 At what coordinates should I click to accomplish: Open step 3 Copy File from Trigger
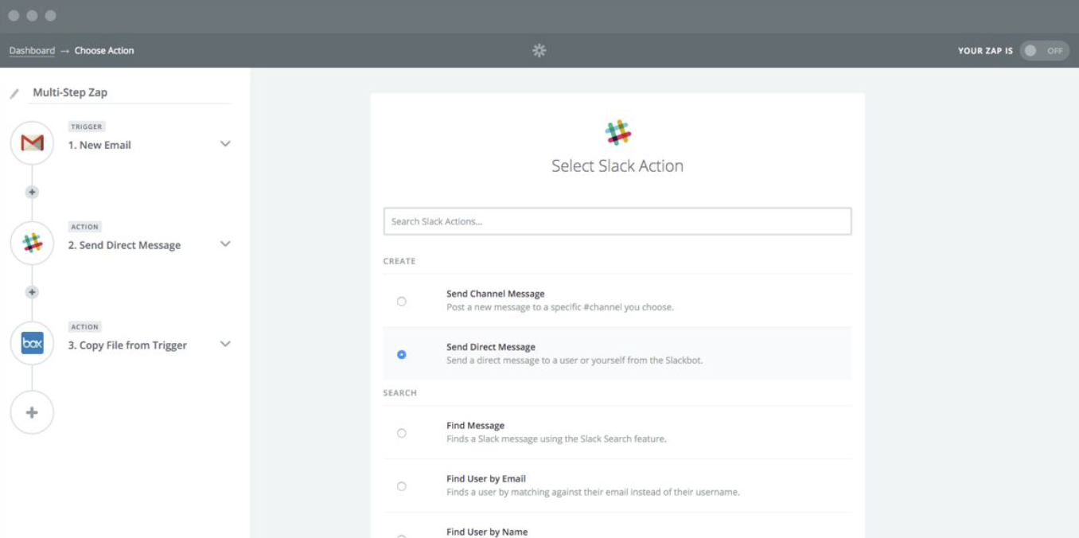[x=127, y=345]
